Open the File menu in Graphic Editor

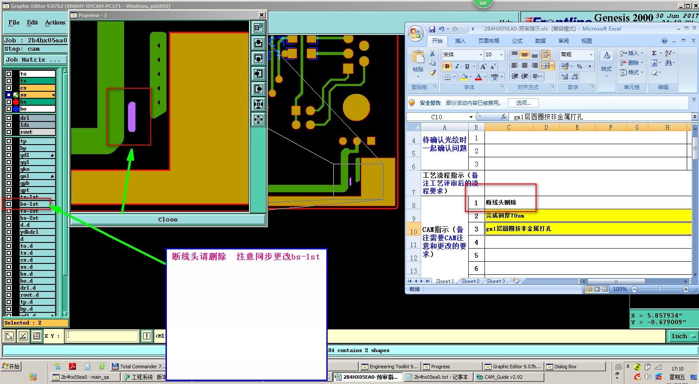14,23
